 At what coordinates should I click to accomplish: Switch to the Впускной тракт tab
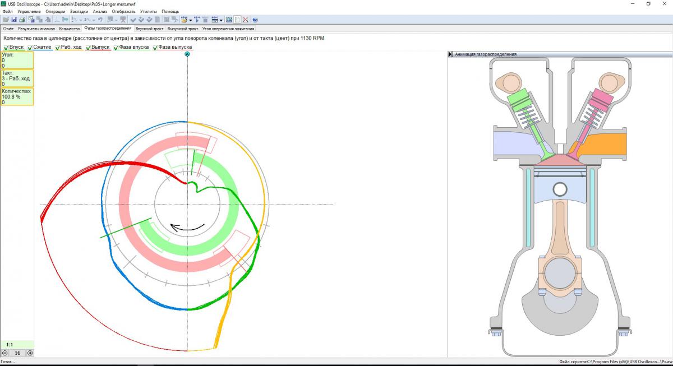pyautogui.click(x=150, y=28)
